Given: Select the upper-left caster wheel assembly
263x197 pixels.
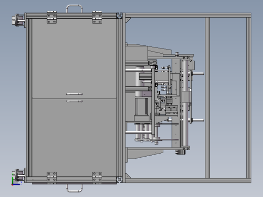Looking at the screenshot, I should point(18,20).
